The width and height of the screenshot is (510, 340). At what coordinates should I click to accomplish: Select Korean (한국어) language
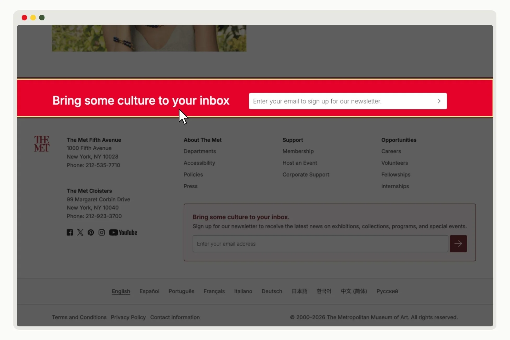(324, 291)
